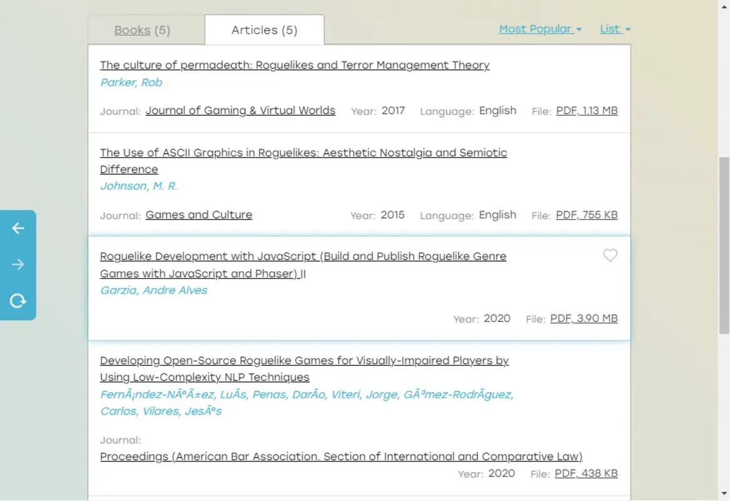Open author Parker, Rob page
This screenshot has width=730, height=501.
[131, 83]
